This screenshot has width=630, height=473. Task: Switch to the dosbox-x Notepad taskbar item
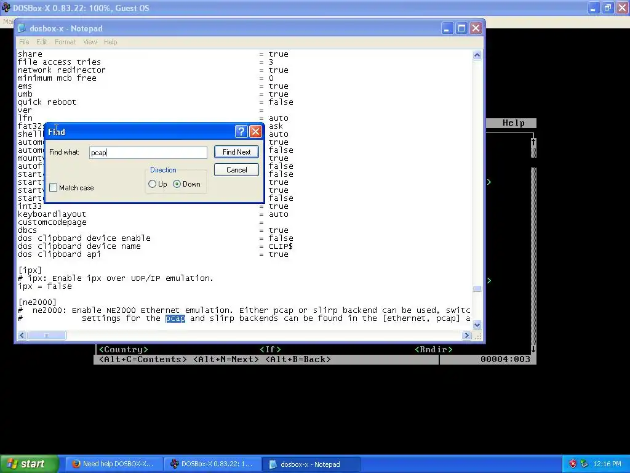pyautogui.click(x=311, y=464)
